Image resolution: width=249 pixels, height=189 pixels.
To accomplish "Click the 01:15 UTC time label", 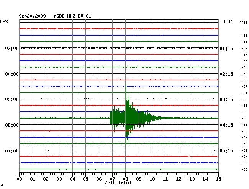I will pos(226,48).
